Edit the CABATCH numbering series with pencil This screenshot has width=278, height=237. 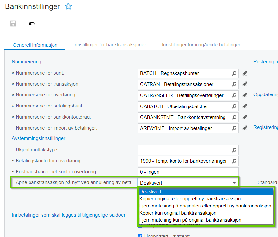pyautogui.click(x=245, y=106)
